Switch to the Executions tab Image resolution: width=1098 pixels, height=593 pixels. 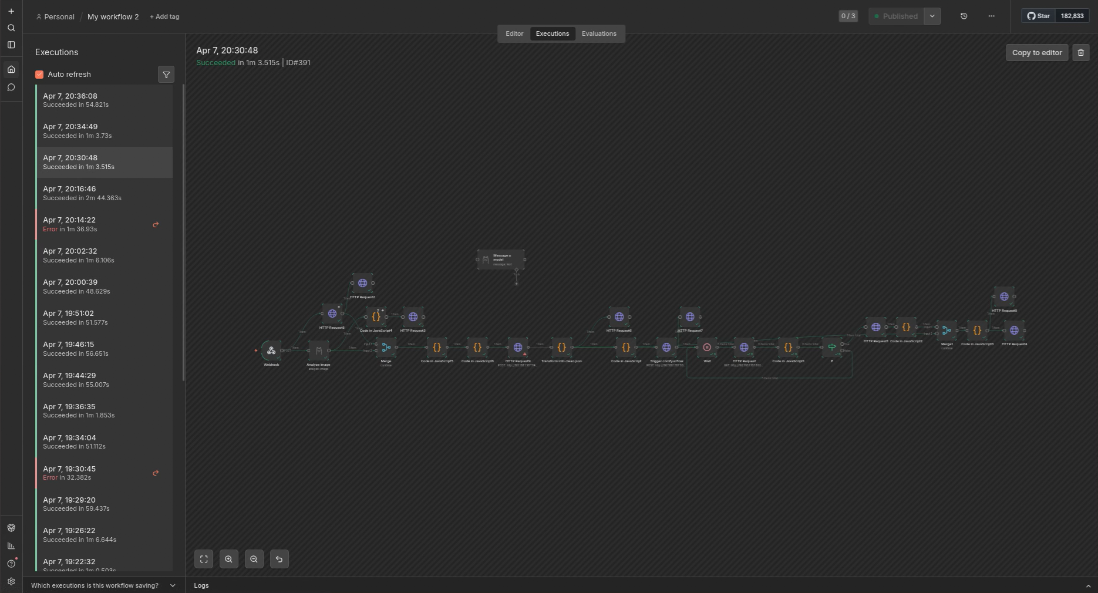(553, 34)
